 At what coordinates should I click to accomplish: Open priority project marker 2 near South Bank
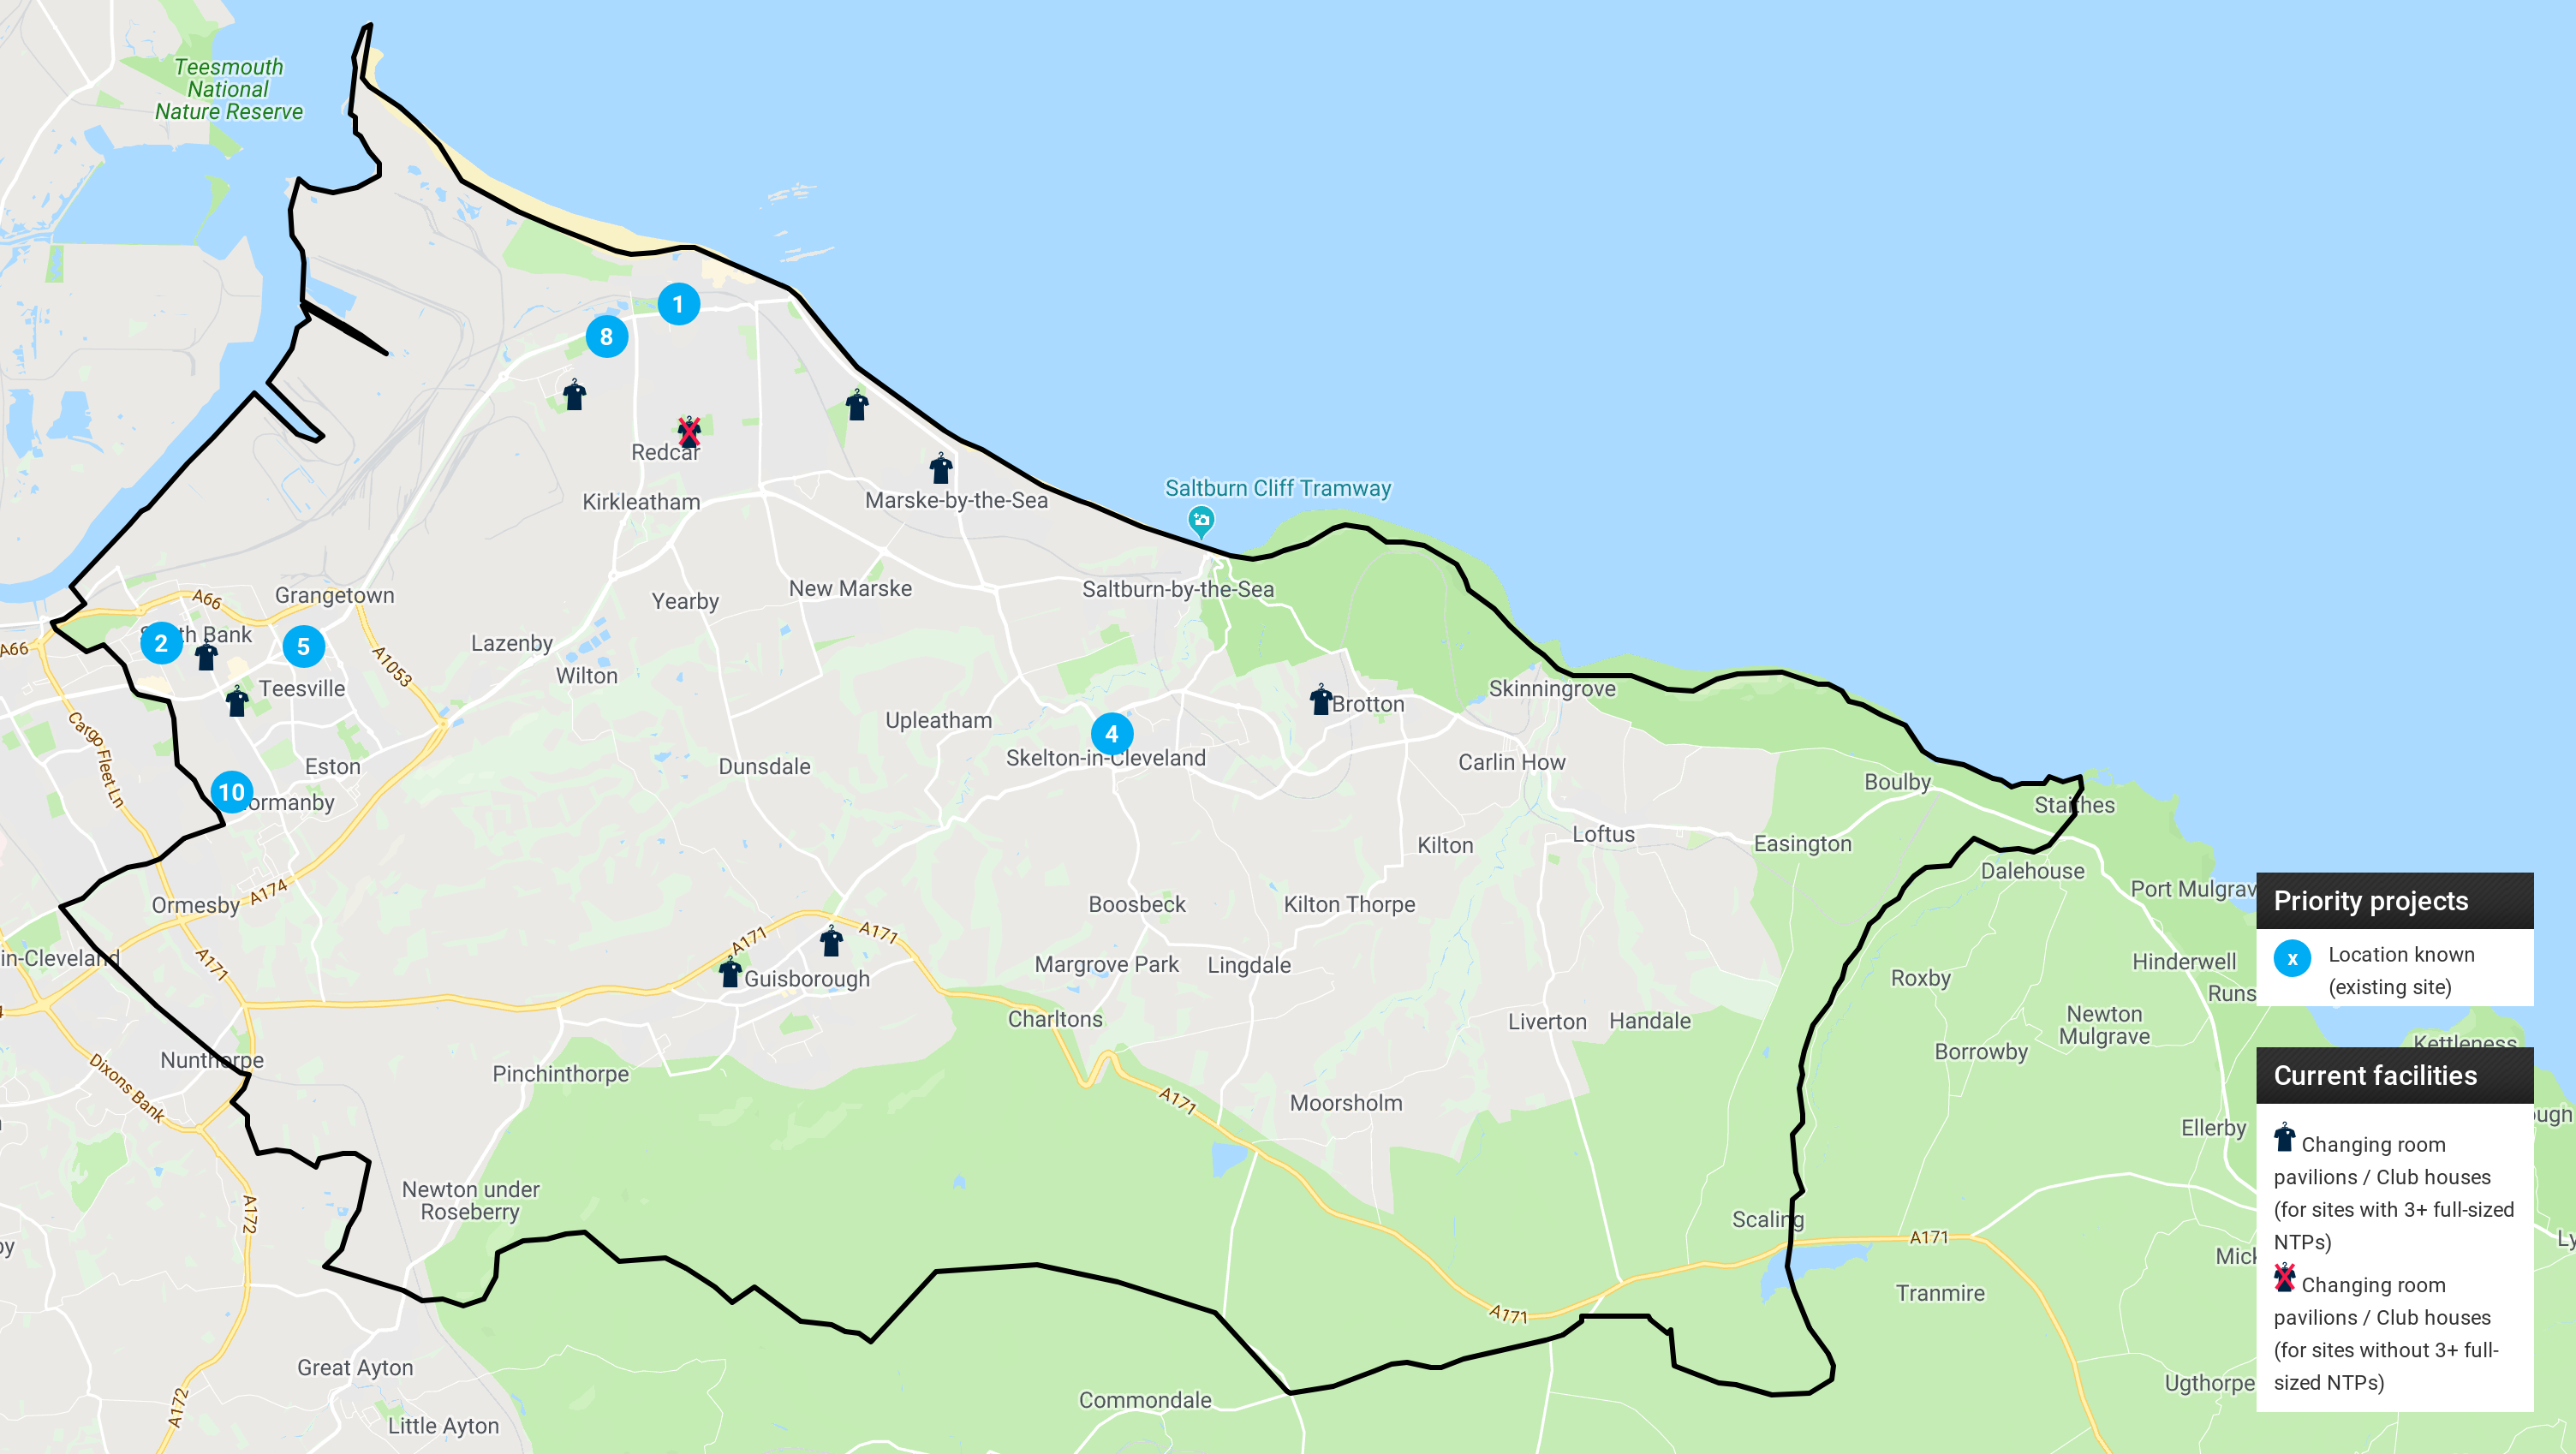pos(161,643)
